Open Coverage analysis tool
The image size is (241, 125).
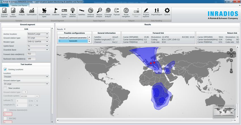point(108,12)
